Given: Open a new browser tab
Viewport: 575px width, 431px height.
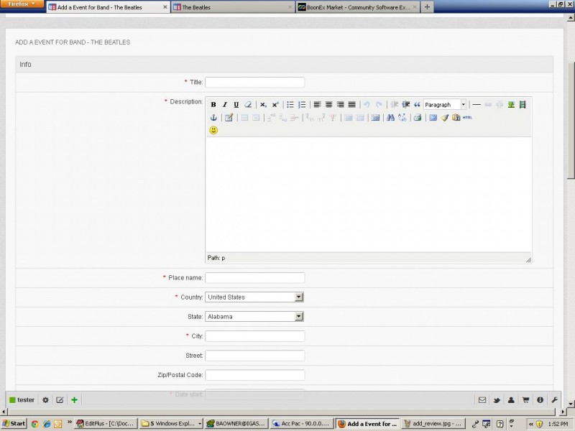Looking at the screenshot, I should (x=427, y=7).
